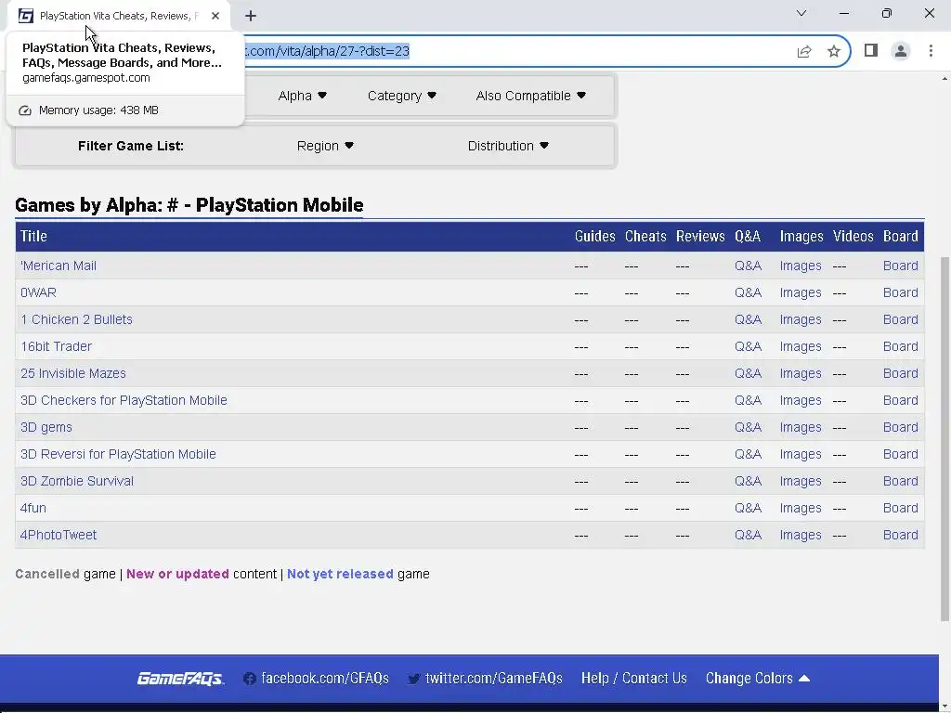Open Board for 1 Chicken 2 Bullets
The image size is (951, 713).
(x=901, y=319)
